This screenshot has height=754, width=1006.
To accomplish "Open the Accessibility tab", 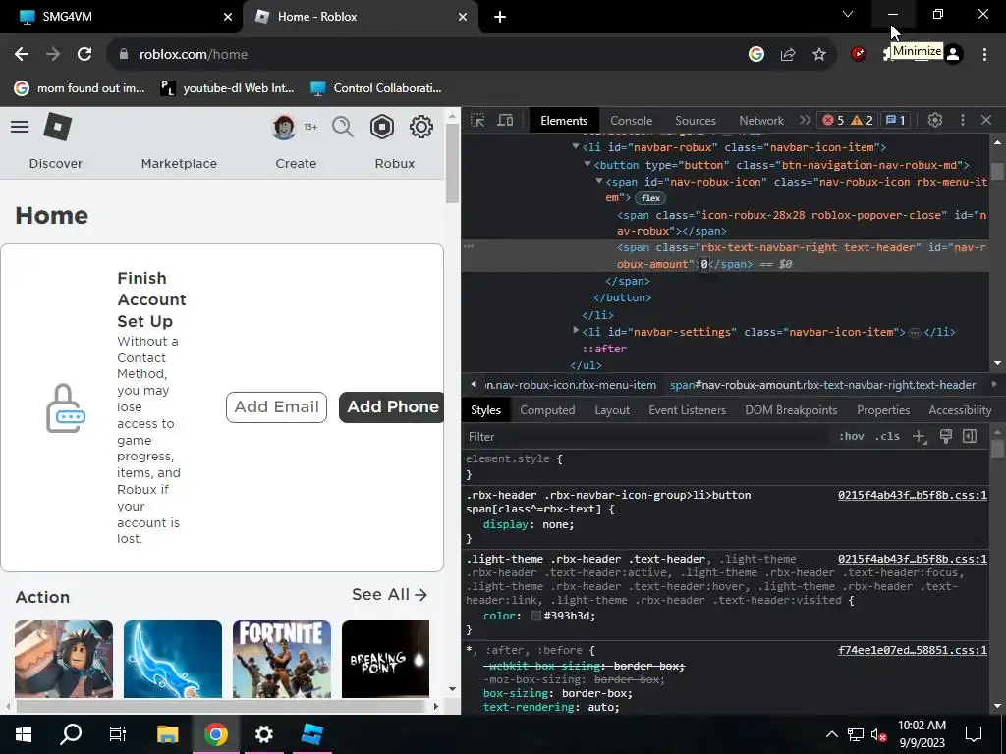I will click(960, 410).
